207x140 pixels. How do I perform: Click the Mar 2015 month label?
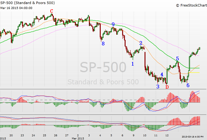(x=78, y=138)
